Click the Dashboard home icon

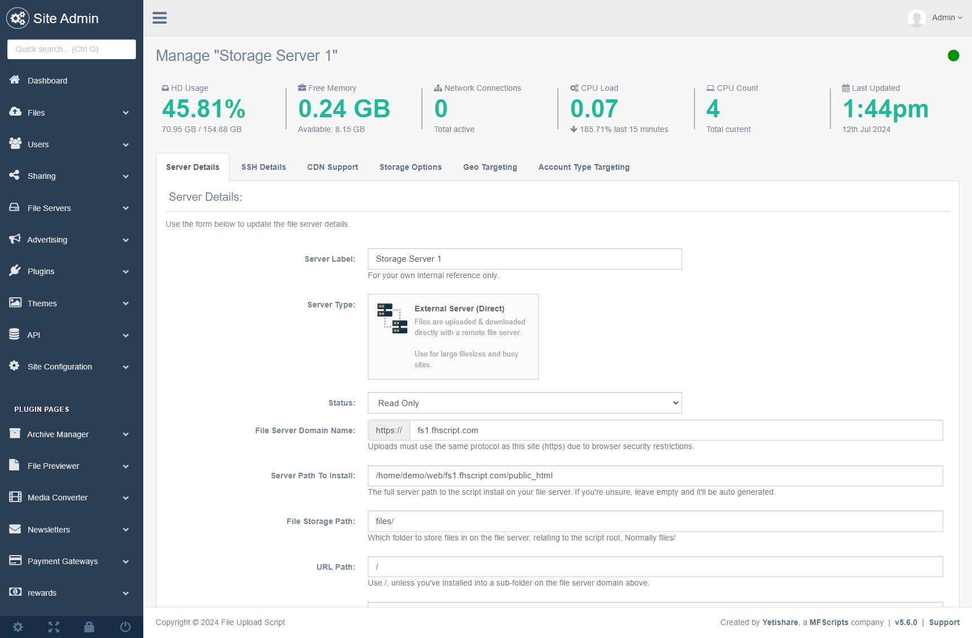(15, 80)
